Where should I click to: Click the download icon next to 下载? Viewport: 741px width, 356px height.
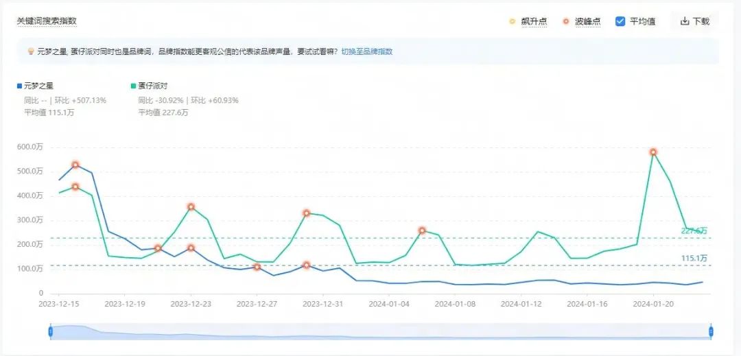click(x=684, y=21)
